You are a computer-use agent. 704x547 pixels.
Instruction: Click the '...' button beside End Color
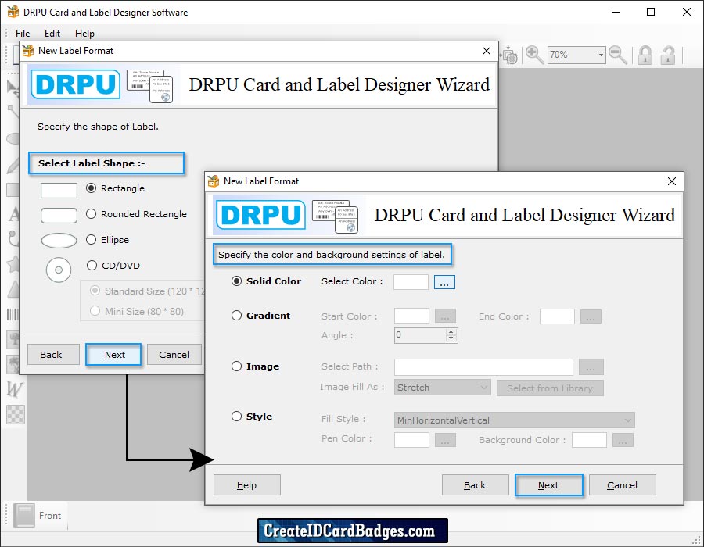[x=591, y=316]
